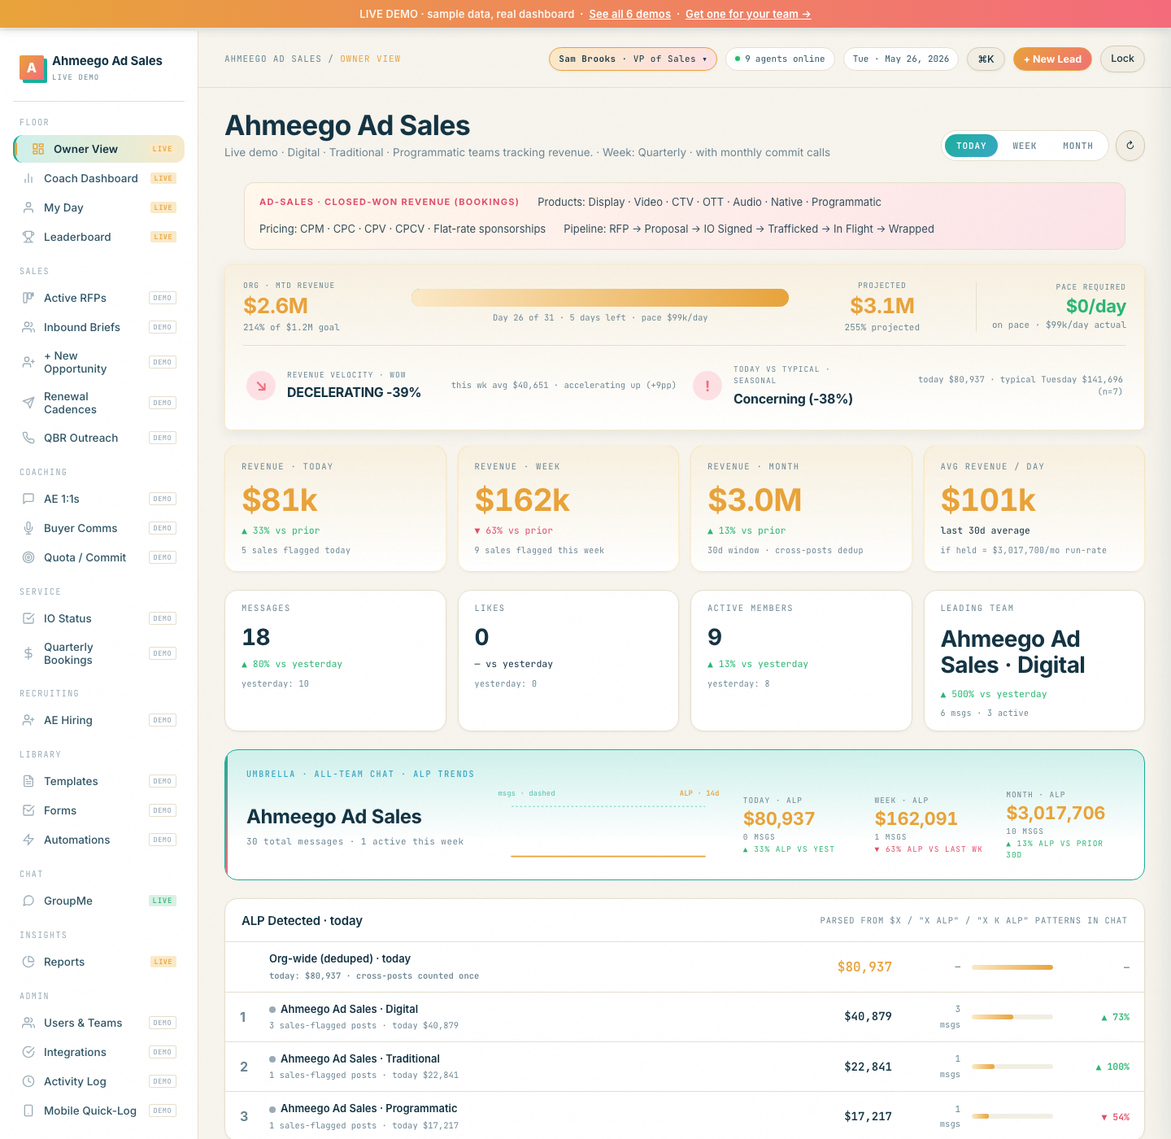Screen dimensions: 1171x1139
Task: Open Inbound Briefs people icon
Action: point(28,327)
